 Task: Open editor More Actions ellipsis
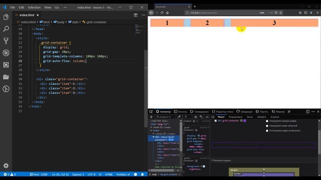[143, 15]
